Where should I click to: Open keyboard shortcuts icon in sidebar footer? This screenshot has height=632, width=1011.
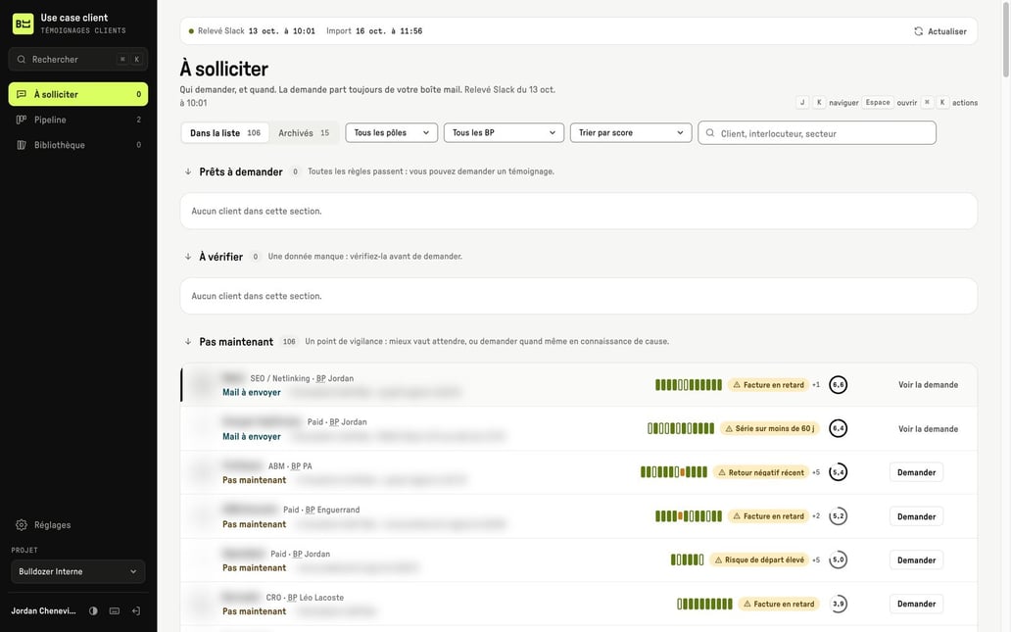[x=115, y=610]
